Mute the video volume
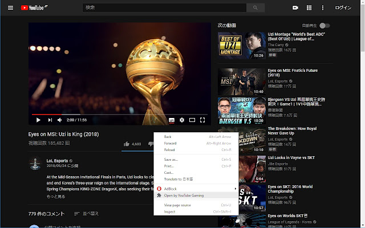The image size is (365, 228). pos(59,120)
